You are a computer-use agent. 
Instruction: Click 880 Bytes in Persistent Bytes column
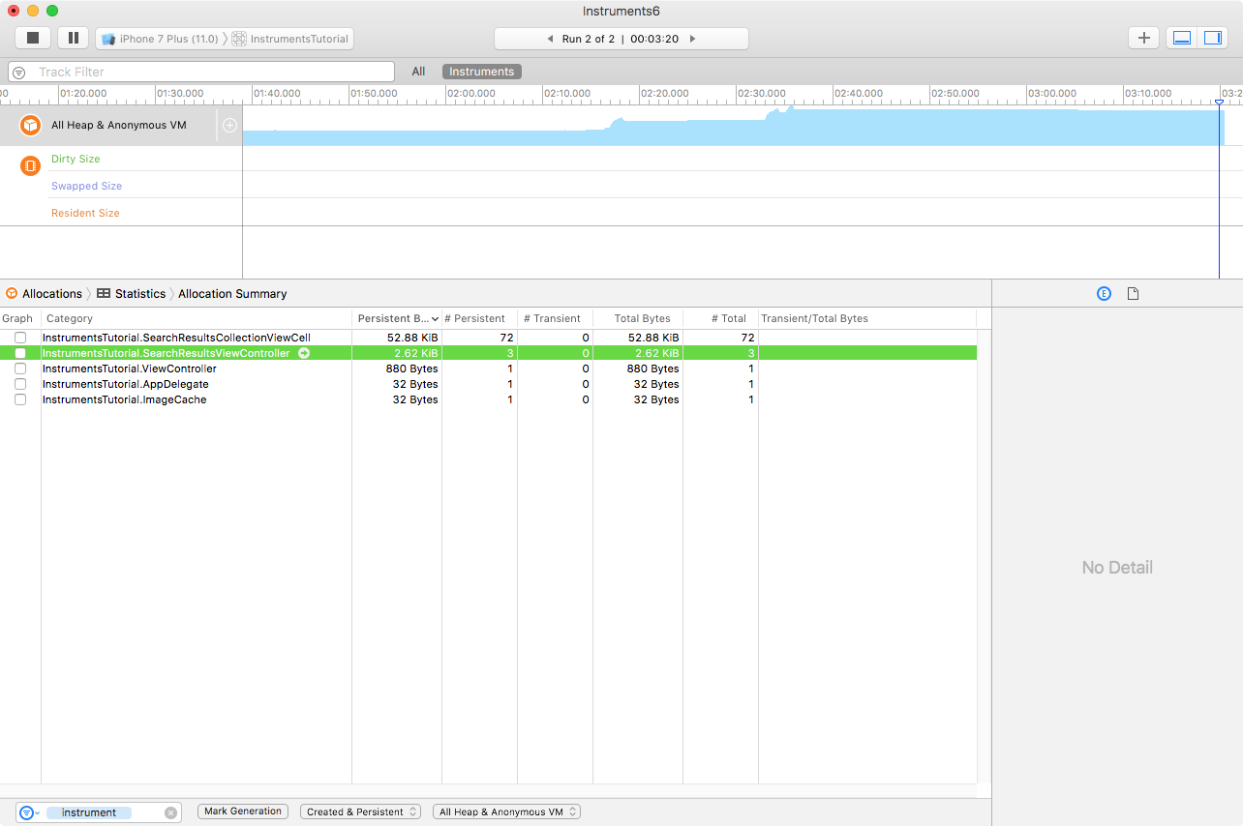tap(411, 369)
